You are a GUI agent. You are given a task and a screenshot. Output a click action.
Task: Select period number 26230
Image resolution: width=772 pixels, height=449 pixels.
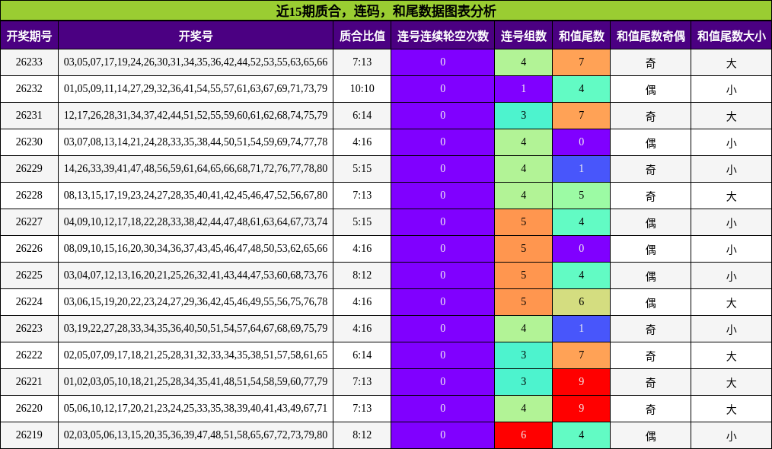[x=29, y=142]
